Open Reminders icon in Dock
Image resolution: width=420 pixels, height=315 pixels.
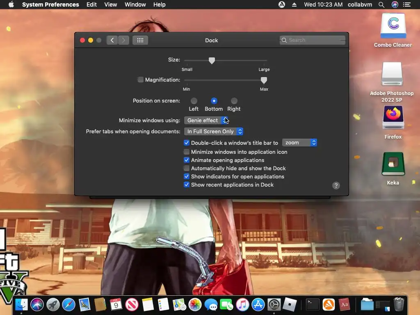point(163,305)
